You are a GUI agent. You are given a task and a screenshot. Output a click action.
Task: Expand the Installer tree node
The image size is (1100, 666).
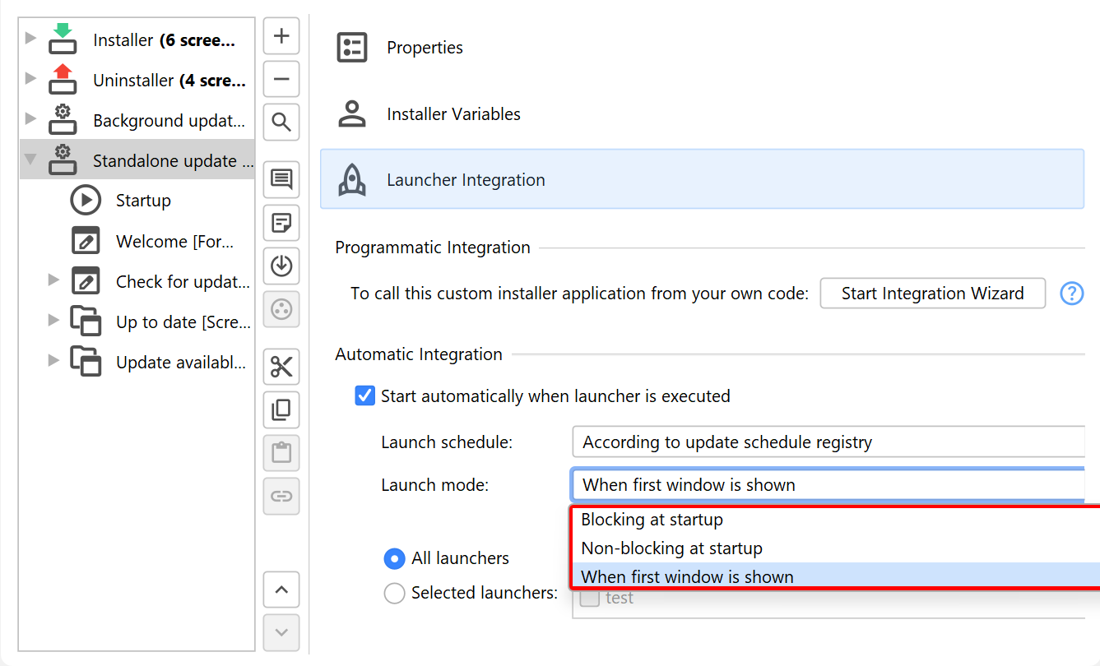coord(31,38)
